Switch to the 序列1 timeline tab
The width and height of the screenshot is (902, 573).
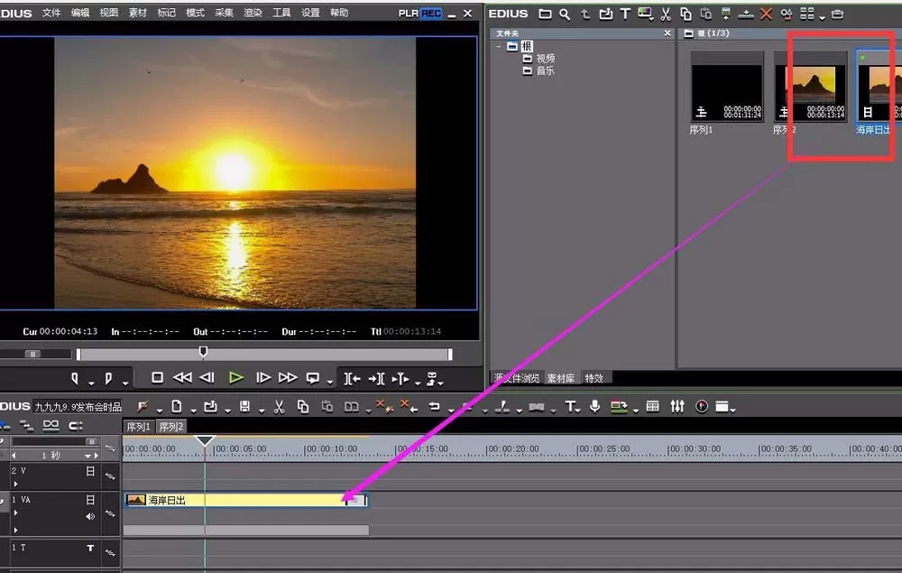click(138, 426)
